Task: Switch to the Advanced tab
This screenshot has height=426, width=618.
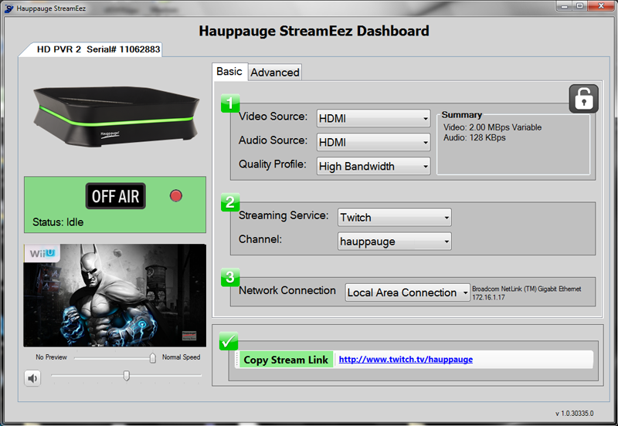Action: tap(275, 72)
